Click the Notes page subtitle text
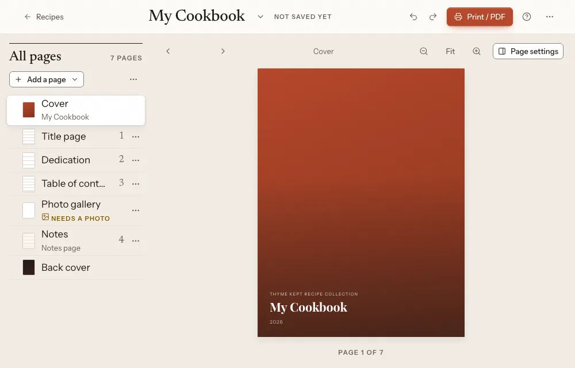This screenshot has width=575, height=368. coord(61,248)
